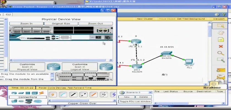Image resolution: width=231 pixels, height=110 pixels.
Task: Select the Add Complex PDU open envelope
Action: (221, 77)
